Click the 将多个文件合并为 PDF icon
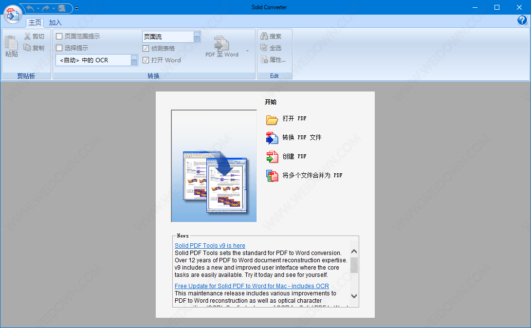The width and height of the screenshot is (531, 328). pos(272,176)
